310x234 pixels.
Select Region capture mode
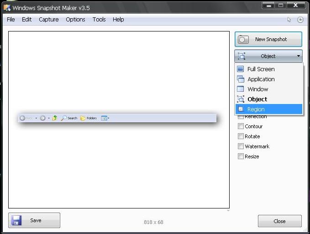(269, 109)
